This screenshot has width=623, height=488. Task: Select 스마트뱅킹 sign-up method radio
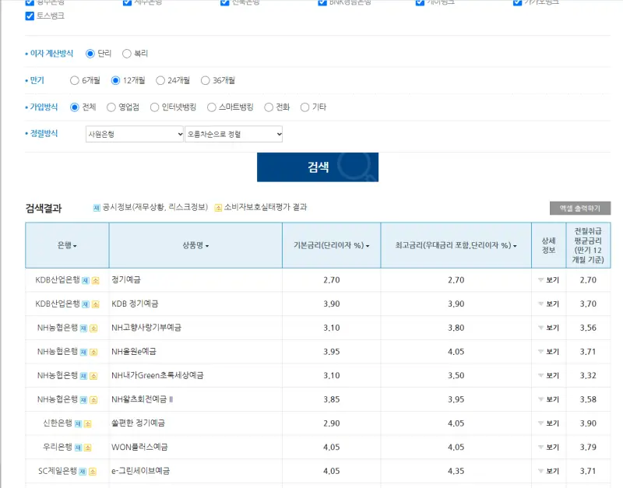click(212, 107)
